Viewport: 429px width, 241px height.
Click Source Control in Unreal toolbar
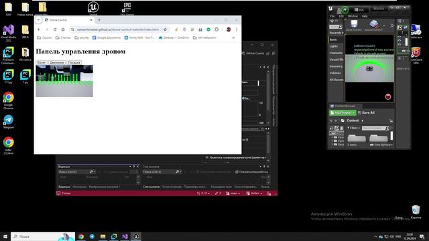[373, 25]
